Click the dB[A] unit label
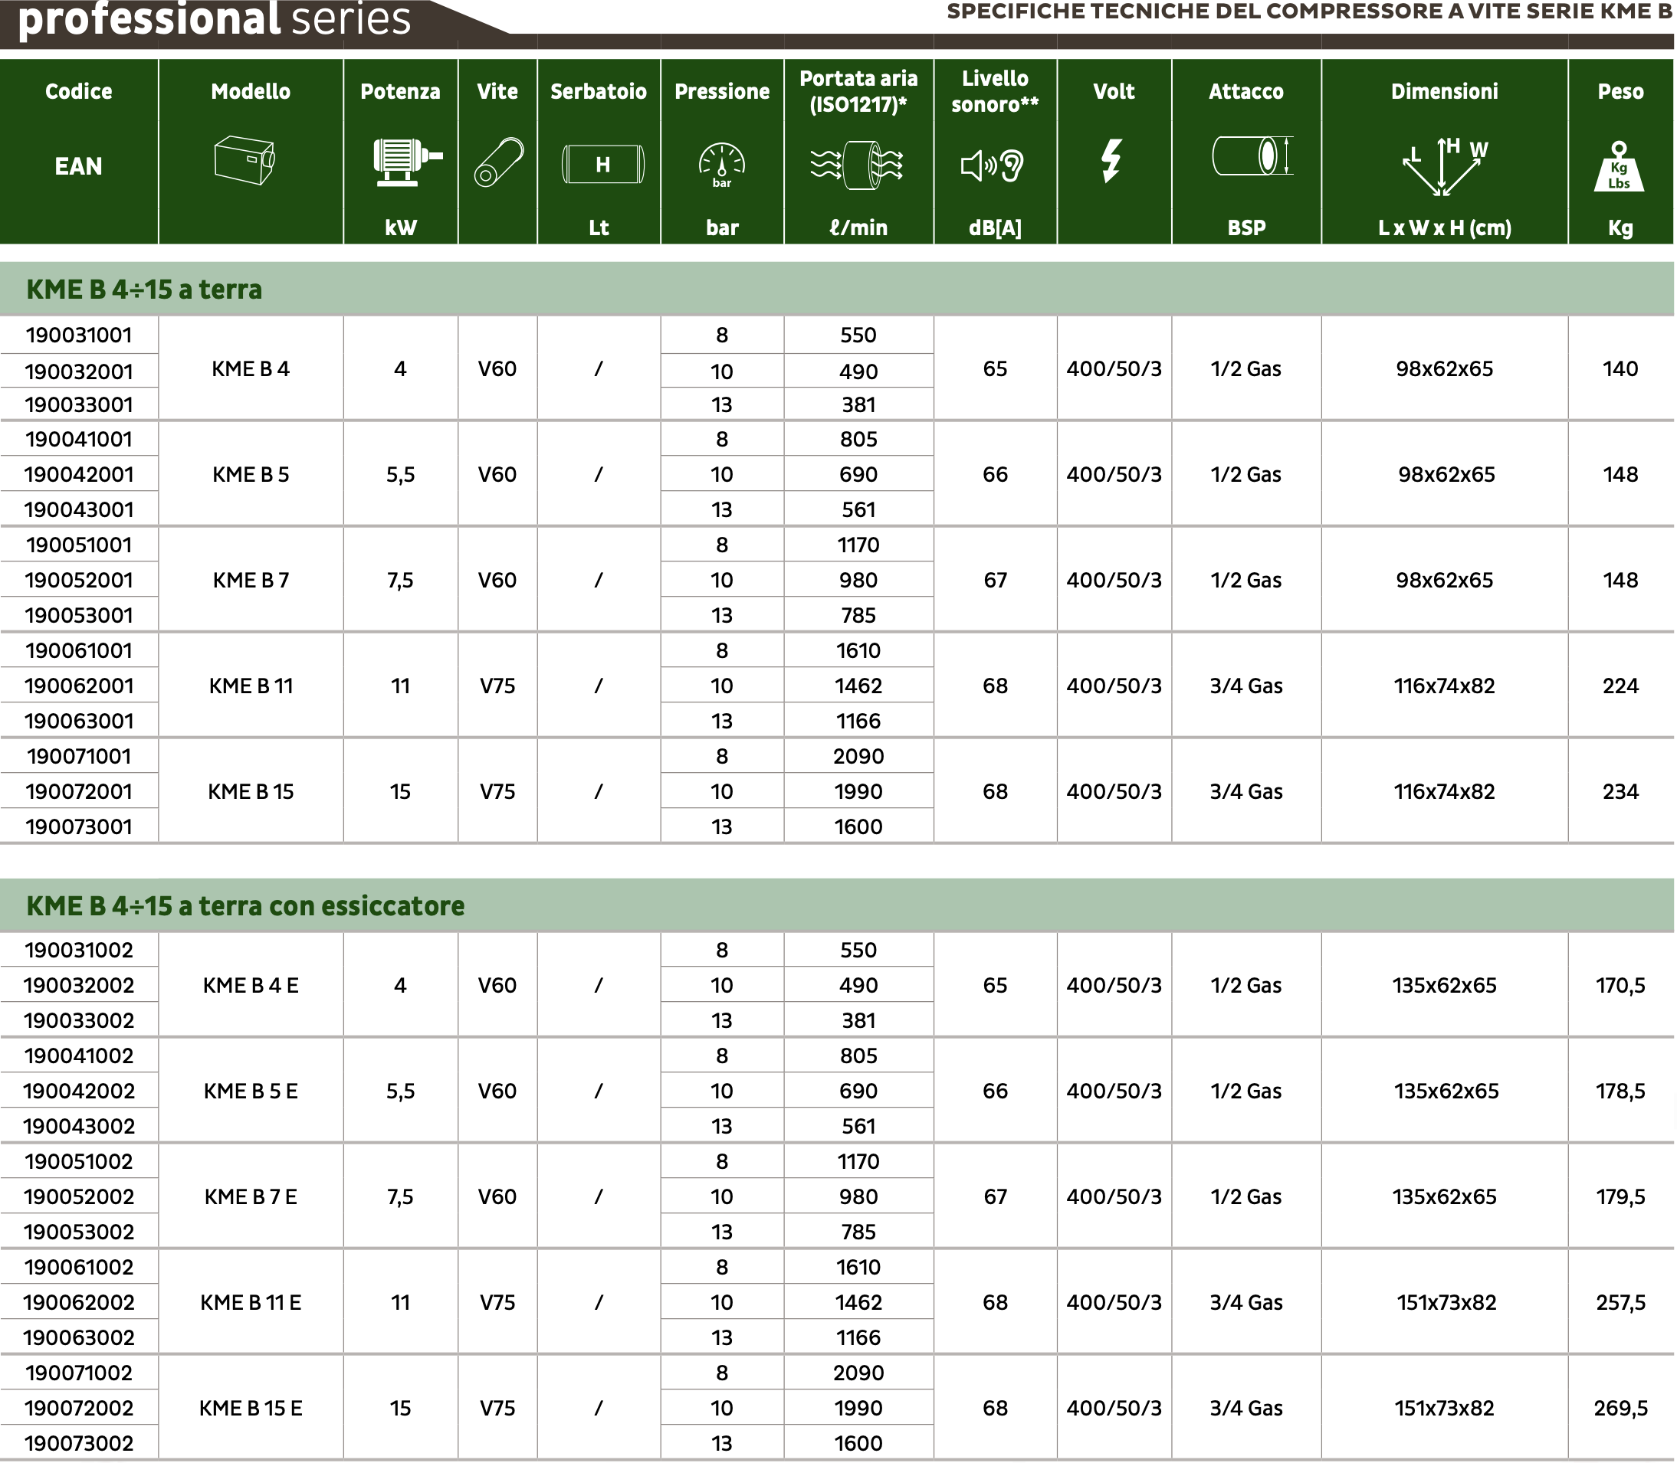The height and width of the screenshot is (1463, 1677). [995, 227]
